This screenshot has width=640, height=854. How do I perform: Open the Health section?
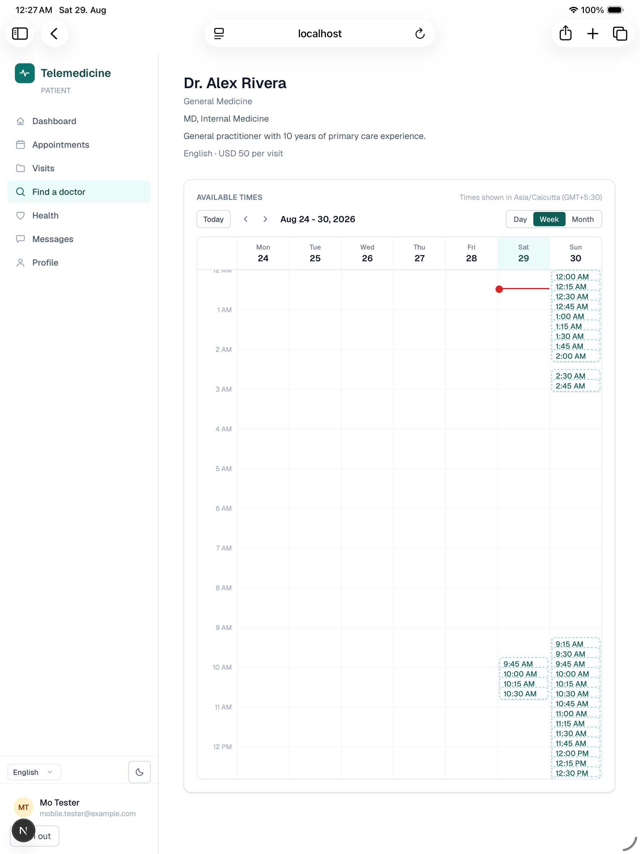point(79,215)
